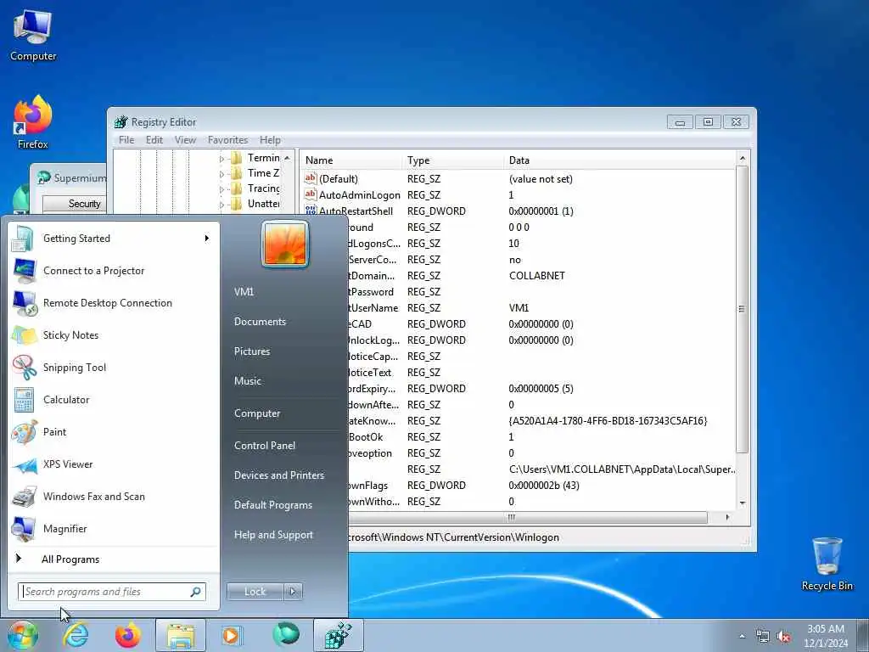Click the Type column header
The height and width of the screenshot is (652, 869).
pyautogui.click(x=453, y=160)
